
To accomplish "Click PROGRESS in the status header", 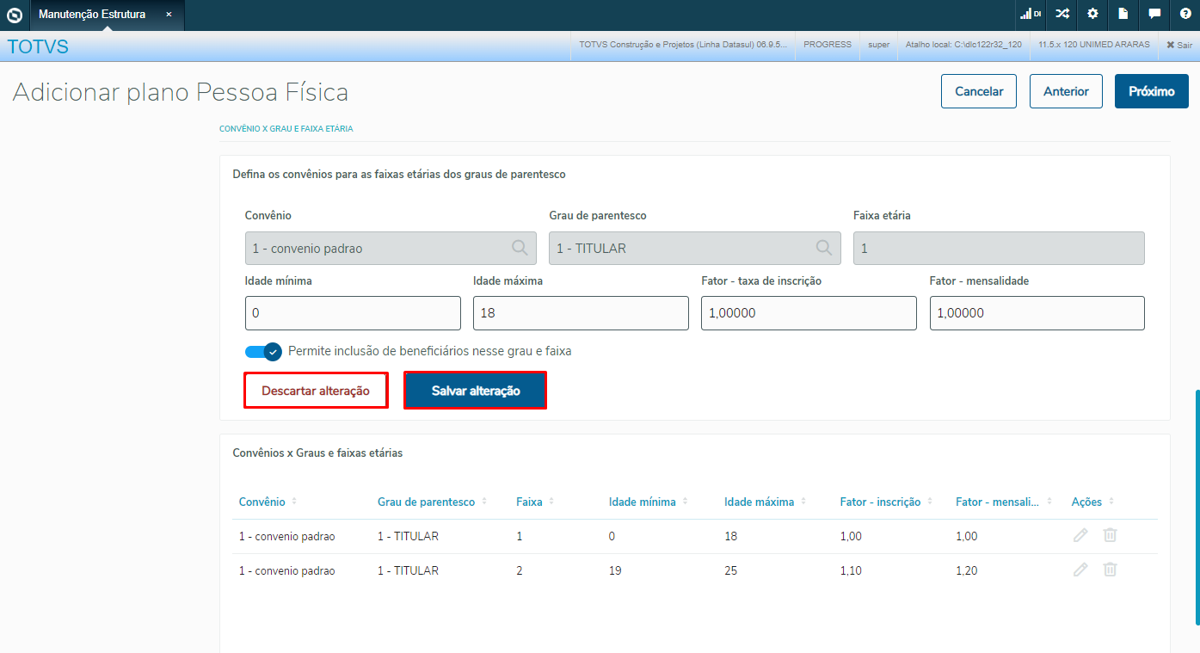I will coord(828,45).
